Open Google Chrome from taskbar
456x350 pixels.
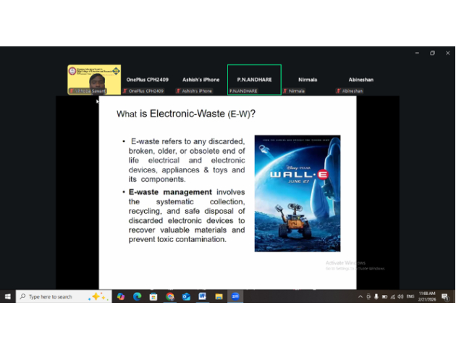pyautogui.click(x=170, y=296)
